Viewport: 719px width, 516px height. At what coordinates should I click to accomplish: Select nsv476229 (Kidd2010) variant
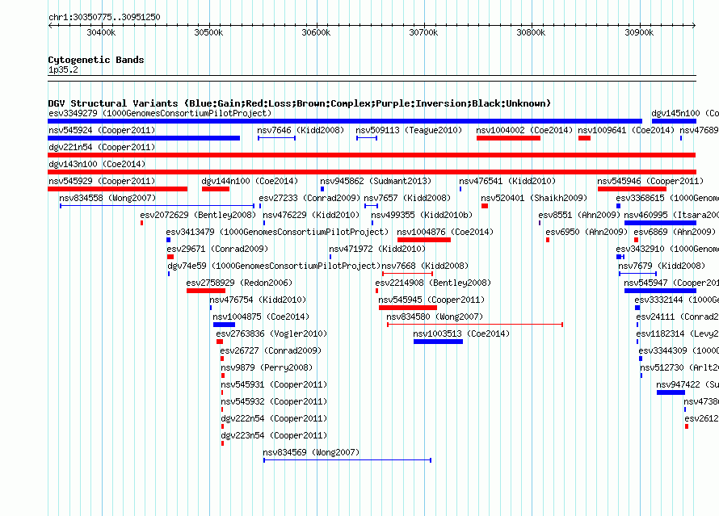(x=311, y=215)
